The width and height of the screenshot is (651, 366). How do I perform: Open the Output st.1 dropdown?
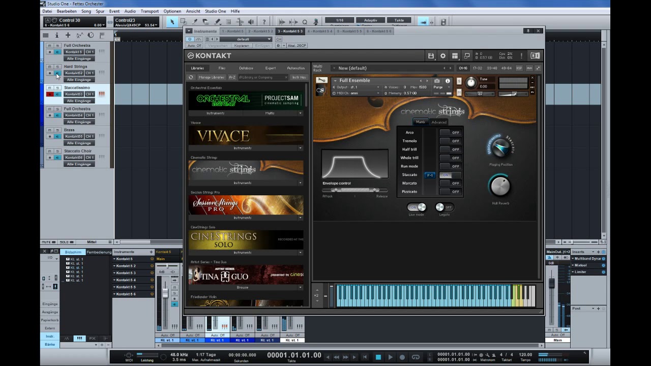[356, 87]
